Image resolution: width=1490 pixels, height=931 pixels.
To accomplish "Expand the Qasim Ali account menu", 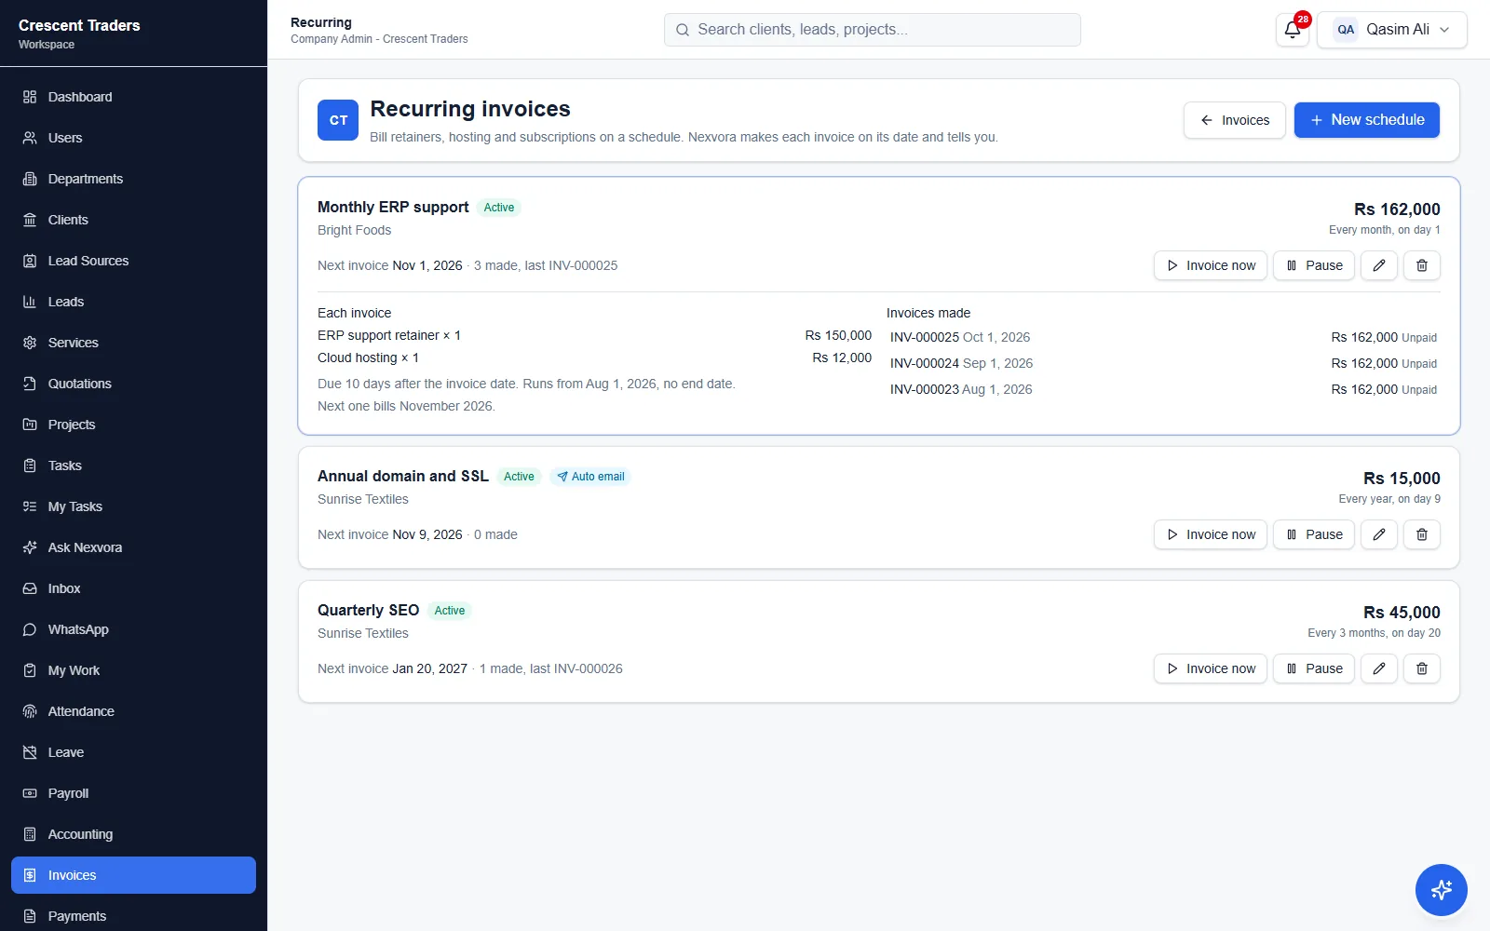I will pos(1391,30).
